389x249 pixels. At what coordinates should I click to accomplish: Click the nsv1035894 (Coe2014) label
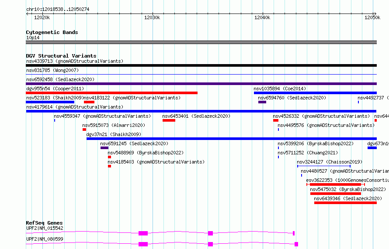click(280, 89)
